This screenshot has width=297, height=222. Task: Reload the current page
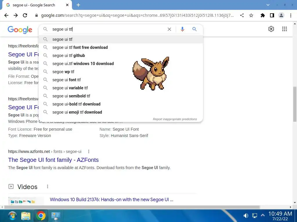point(25,16)
